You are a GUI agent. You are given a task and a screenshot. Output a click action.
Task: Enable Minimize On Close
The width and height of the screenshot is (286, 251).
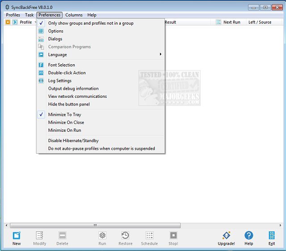(101, 122)
